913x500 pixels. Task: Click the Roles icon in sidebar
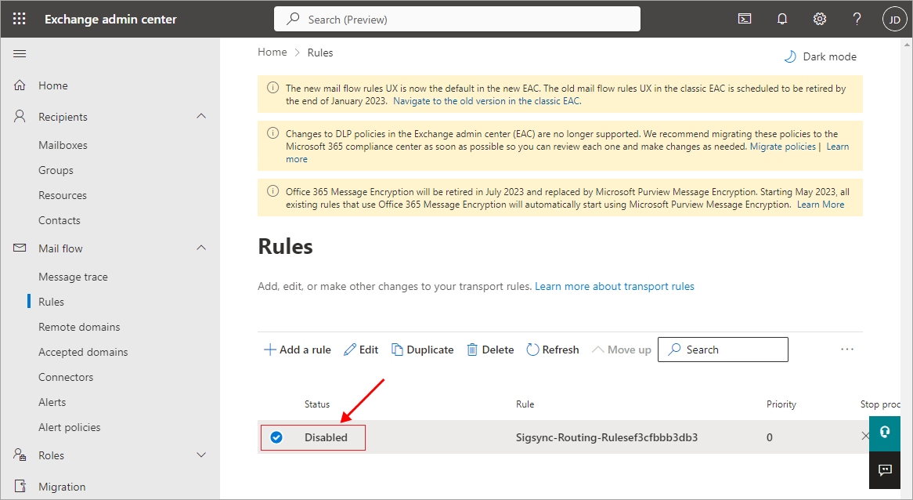pos(20,455)
